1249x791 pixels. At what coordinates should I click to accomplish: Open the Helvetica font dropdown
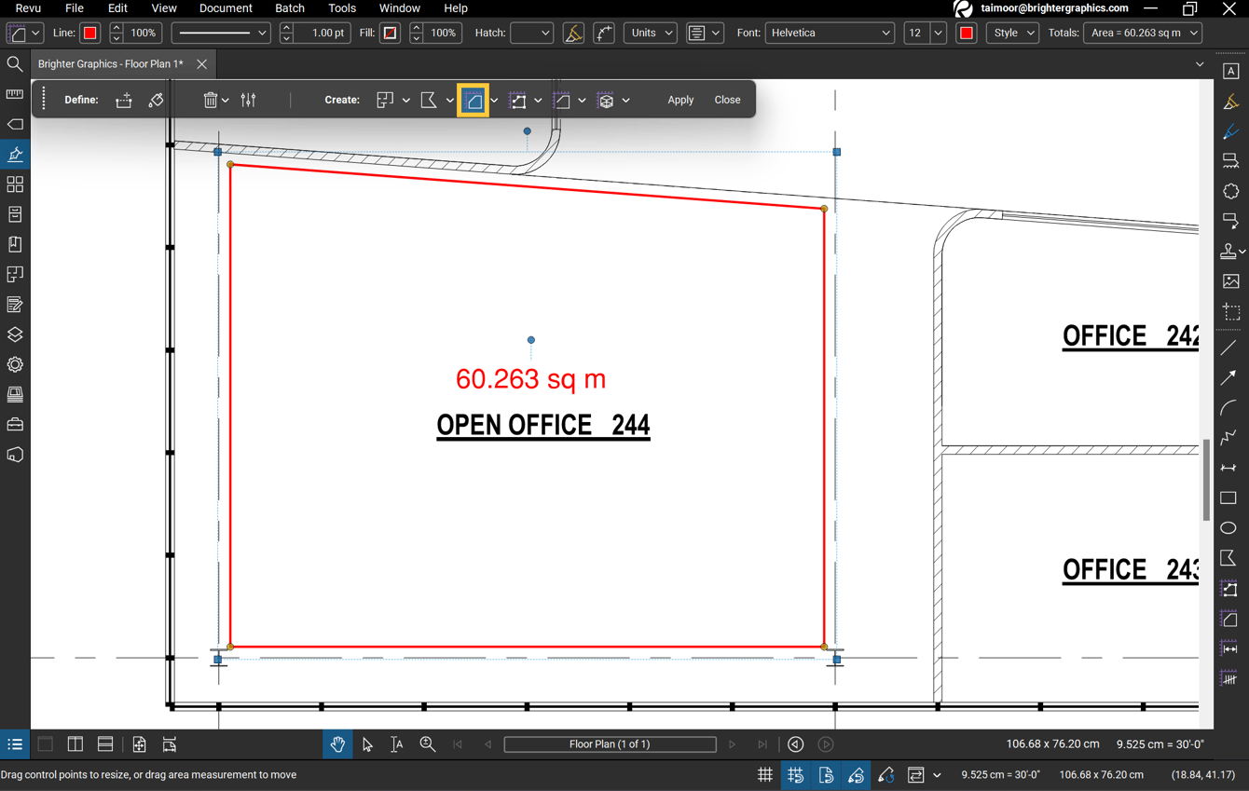pos(828,32)
